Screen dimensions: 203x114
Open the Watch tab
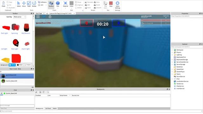tap(55, 108)
